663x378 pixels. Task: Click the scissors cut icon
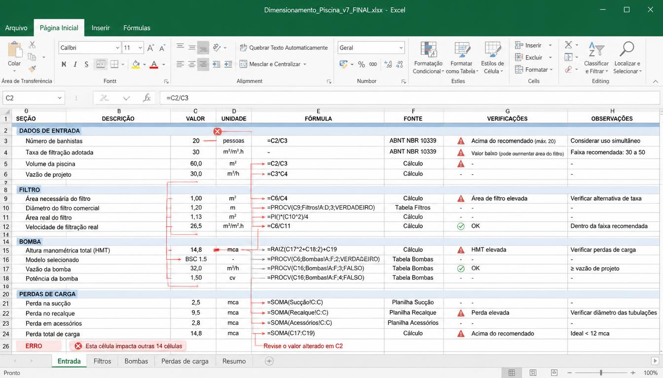[x=32, y=45]
